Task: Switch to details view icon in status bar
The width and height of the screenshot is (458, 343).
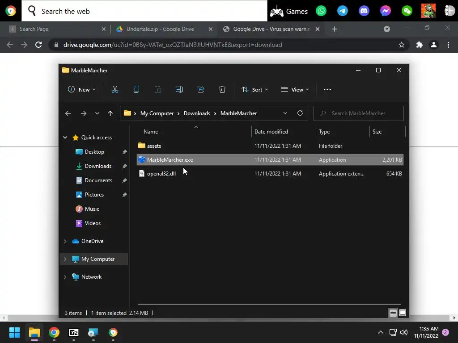Action: point(393,313)
